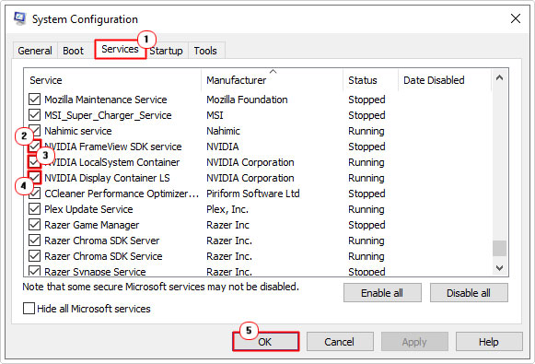
Task: Toggle Razer Chroma SDK Server checkbox
Action: tap(34, 241)
